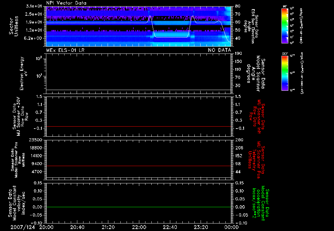Viewport: 334px width, 231px height.
Task: Click the '1.2e+01' sector tick value
Action: tap(34, 30)
